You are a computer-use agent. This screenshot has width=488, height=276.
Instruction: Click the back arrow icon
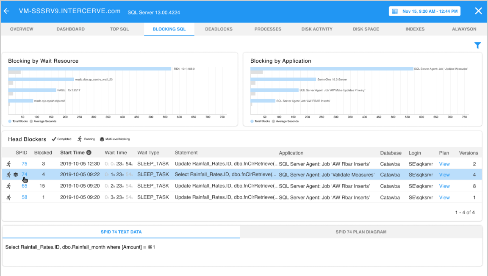(6, 11)
